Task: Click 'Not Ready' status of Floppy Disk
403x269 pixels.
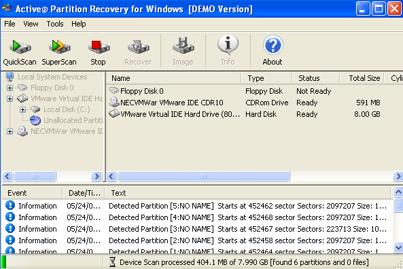Action: pyautogui.click(x=313, y=91)
